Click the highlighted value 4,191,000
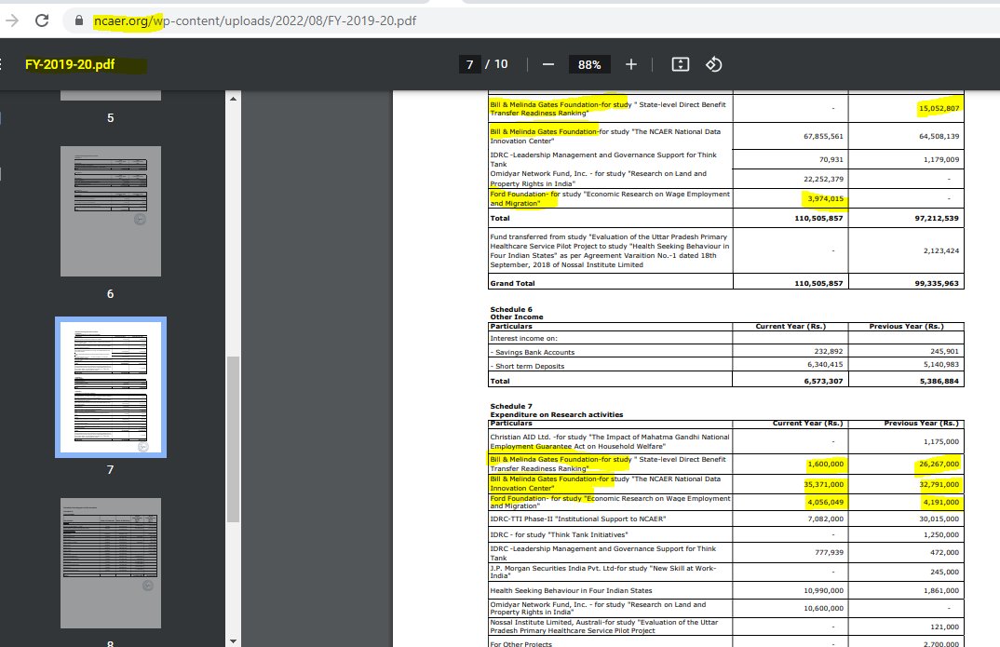The width and height of the screenshot is (1000, 647). [940, 503]
